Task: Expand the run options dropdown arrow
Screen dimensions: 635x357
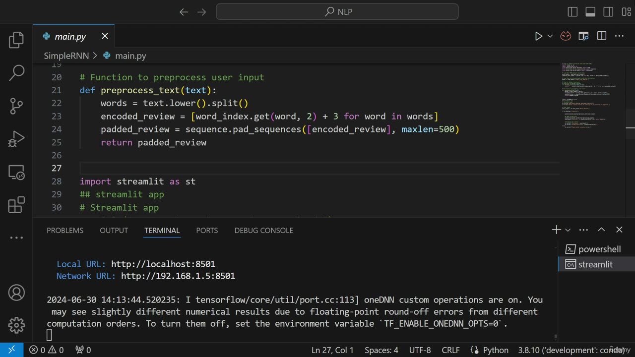Action: [x=550, y=36]
